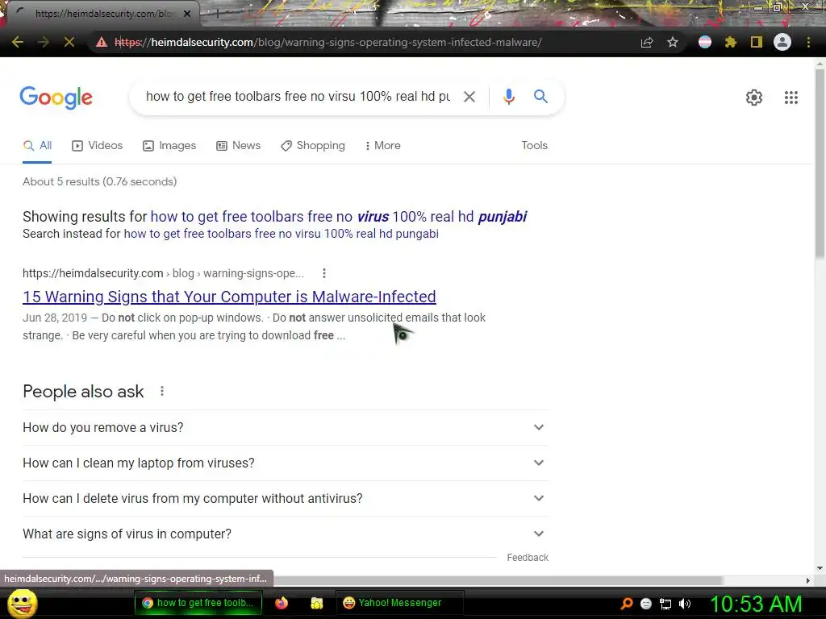Open People also ask options dots
The image size is (826, 619).
162,391
